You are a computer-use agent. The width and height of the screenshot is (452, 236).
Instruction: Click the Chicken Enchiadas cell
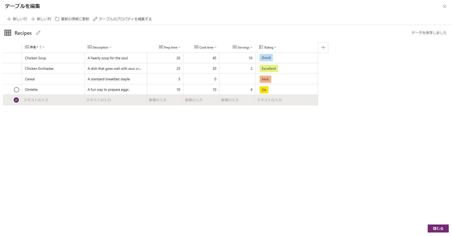[53, 68]
